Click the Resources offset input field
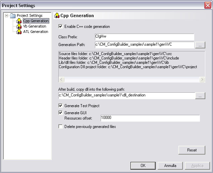 [x=150, y=118]
